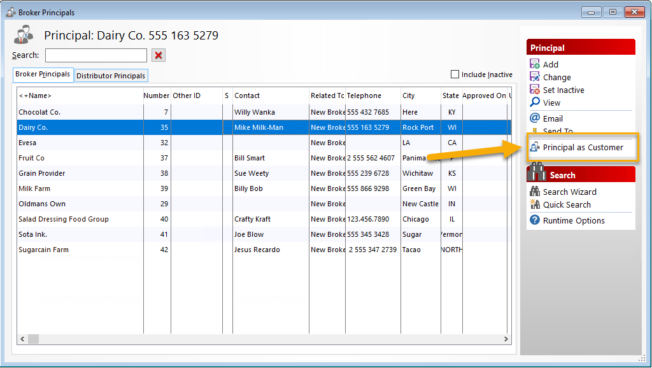
Task: Select the Email link
Action: pos(553,118)
